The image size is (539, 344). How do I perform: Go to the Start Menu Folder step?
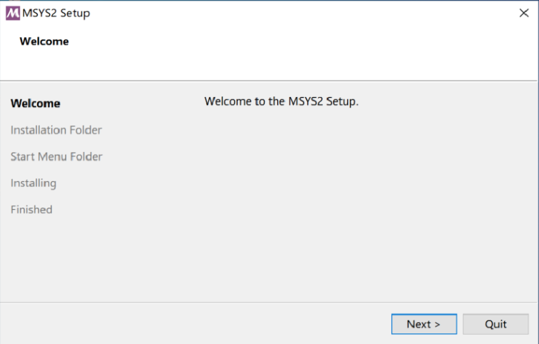coord(56,156)
